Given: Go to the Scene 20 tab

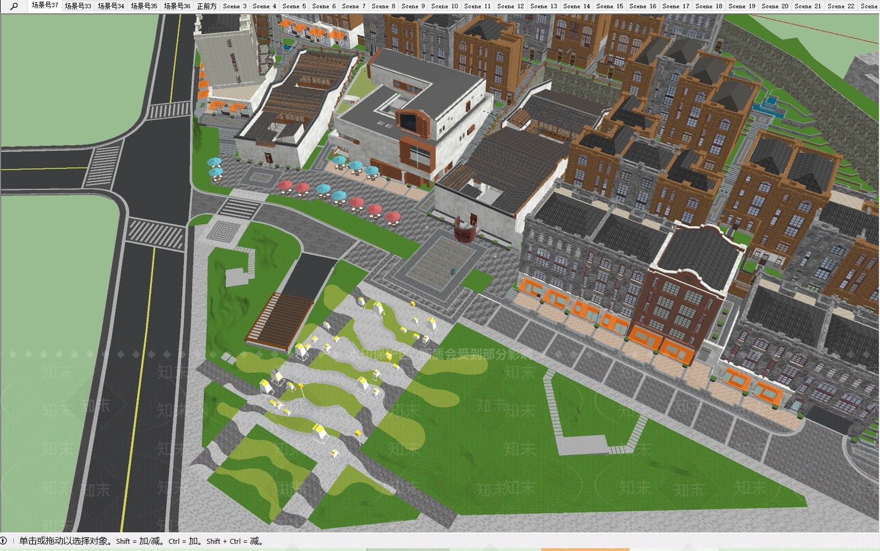Looking at the screenshot, I should 774,6.
